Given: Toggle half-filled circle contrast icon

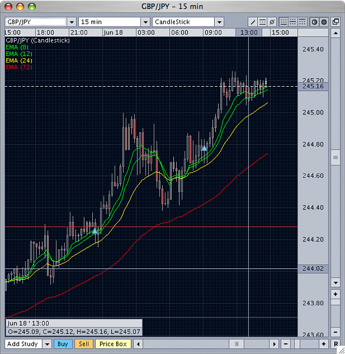Looking at the screenshot, I should [314, 22].
